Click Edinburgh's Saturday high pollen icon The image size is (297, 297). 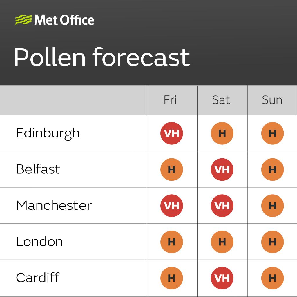pos(222,133)
